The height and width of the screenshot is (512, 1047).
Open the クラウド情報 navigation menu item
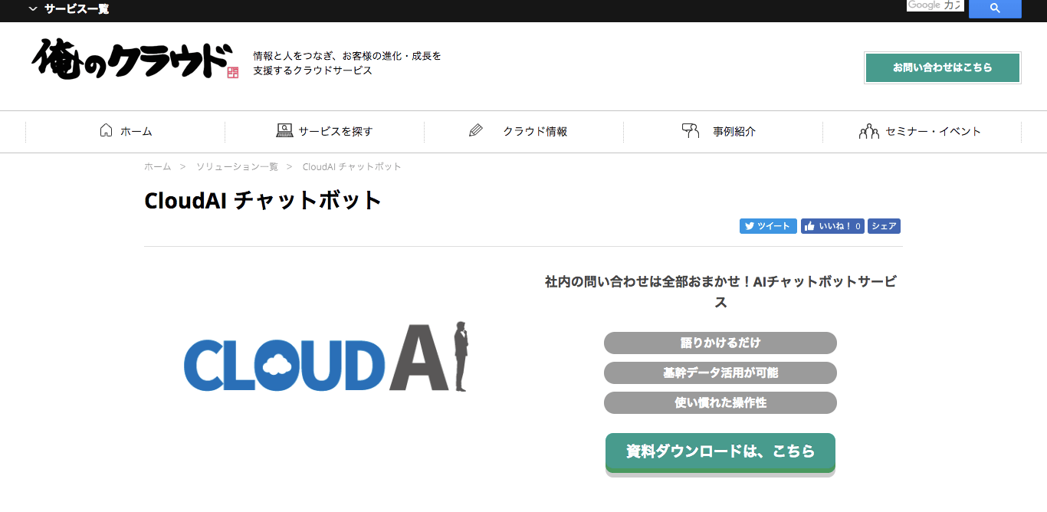tap(535, 131)
